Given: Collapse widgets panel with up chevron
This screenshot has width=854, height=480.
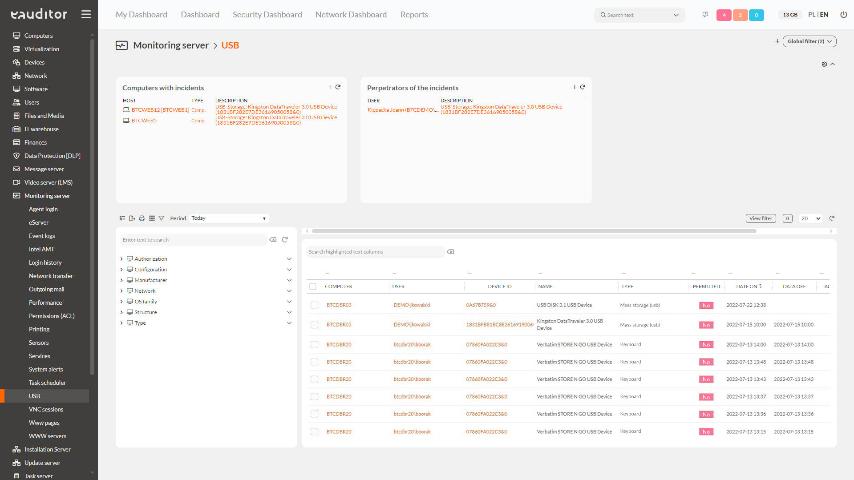Looking at the screenshot, I should tap(833, 65).
